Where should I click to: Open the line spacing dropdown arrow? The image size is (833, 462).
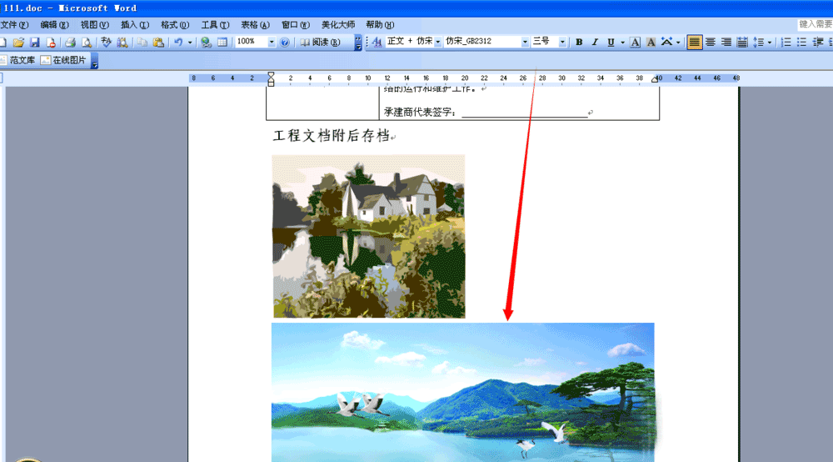click(769, 42)
